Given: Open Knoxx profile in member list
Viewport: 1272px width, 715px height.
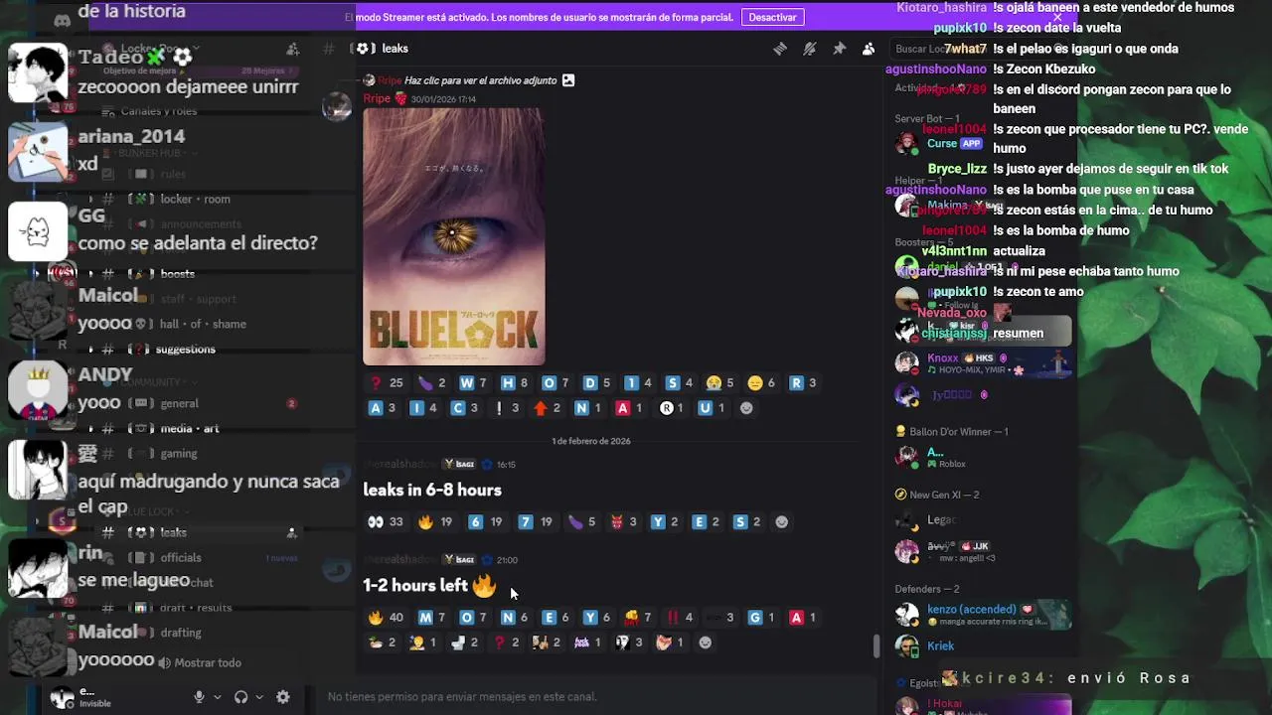Looking at the screenshot, I should pos(984,363).
